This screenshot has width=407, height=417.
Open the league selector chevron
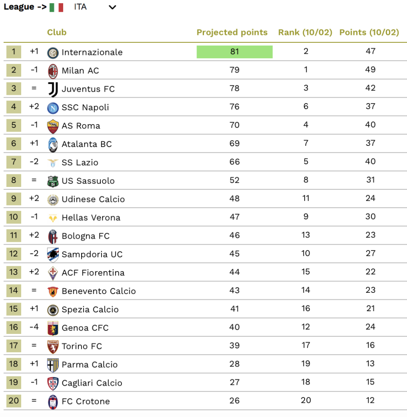pos(113,7)
